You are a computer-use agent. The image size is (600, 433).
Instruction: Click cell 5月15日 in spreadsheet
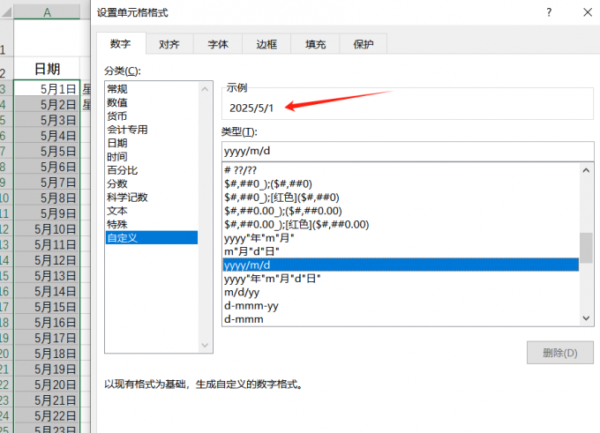[x=47, y=307]
